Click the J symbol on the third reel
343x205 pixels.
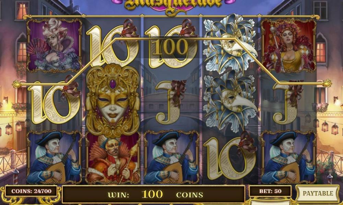point(171,102)
